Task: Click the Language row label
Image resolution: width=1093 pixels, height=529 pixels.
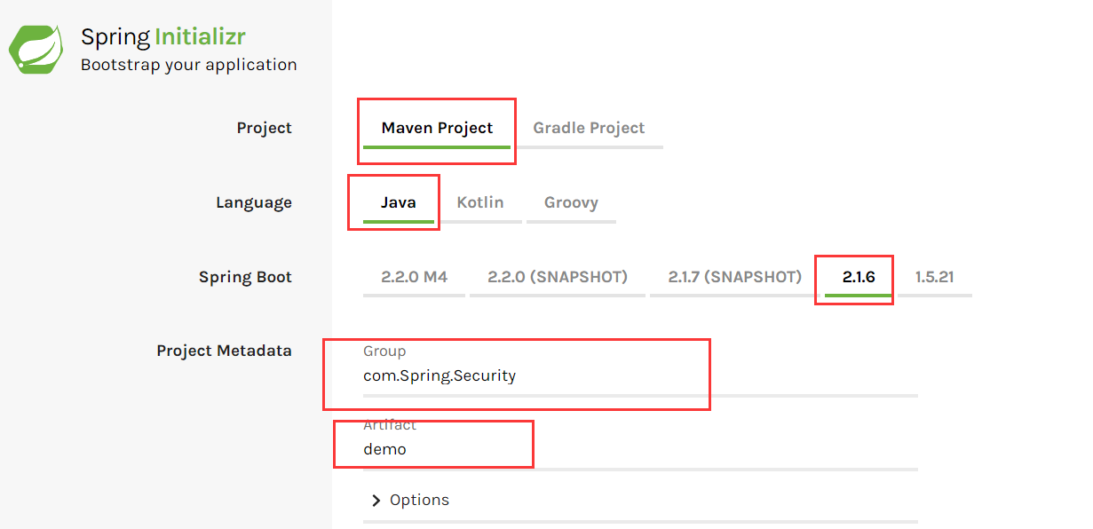Action: click(253, 203)
